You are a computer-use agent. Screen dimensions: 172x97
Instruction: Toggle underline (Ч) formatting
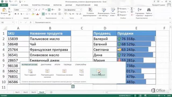point(21,14)
